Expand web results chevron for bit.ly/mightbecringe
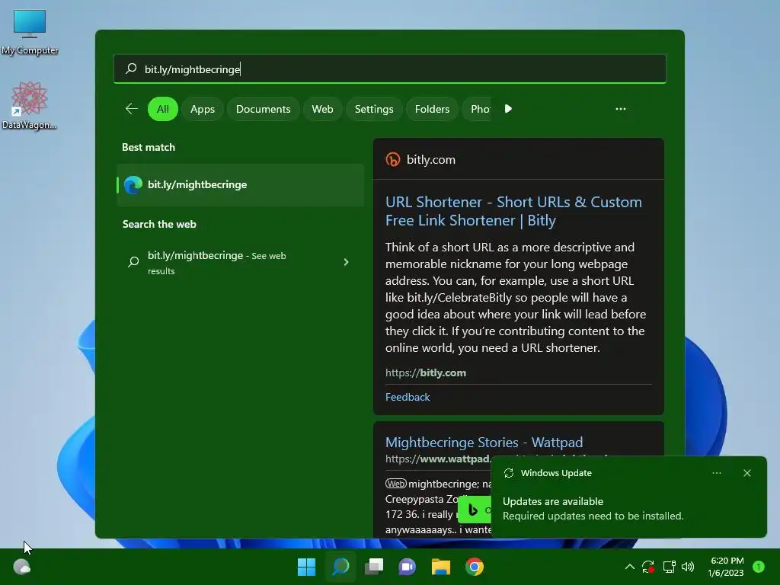Screen dimensions: 780x585 (347, 262)
